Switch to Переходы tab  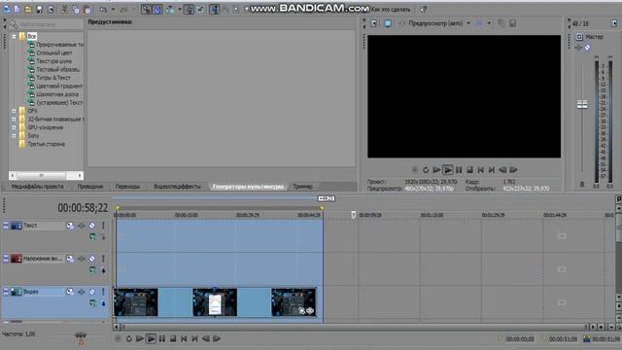[x=127, y=187]
